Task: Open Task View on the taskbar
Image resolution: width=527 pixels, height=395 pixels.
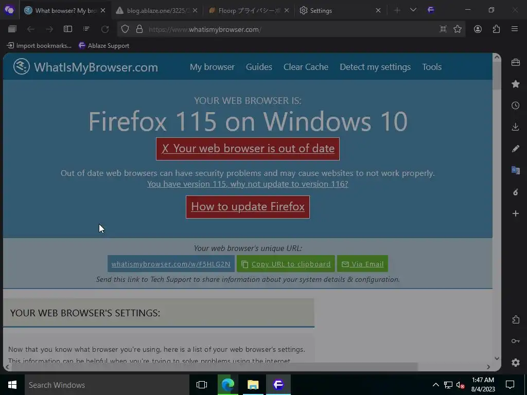Action: (202, 385)
